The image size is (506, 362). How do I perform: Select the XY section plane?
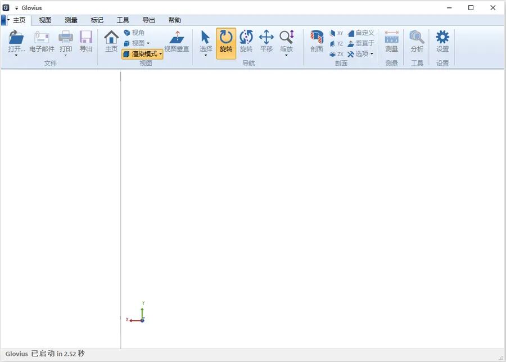tap(336, 33)
